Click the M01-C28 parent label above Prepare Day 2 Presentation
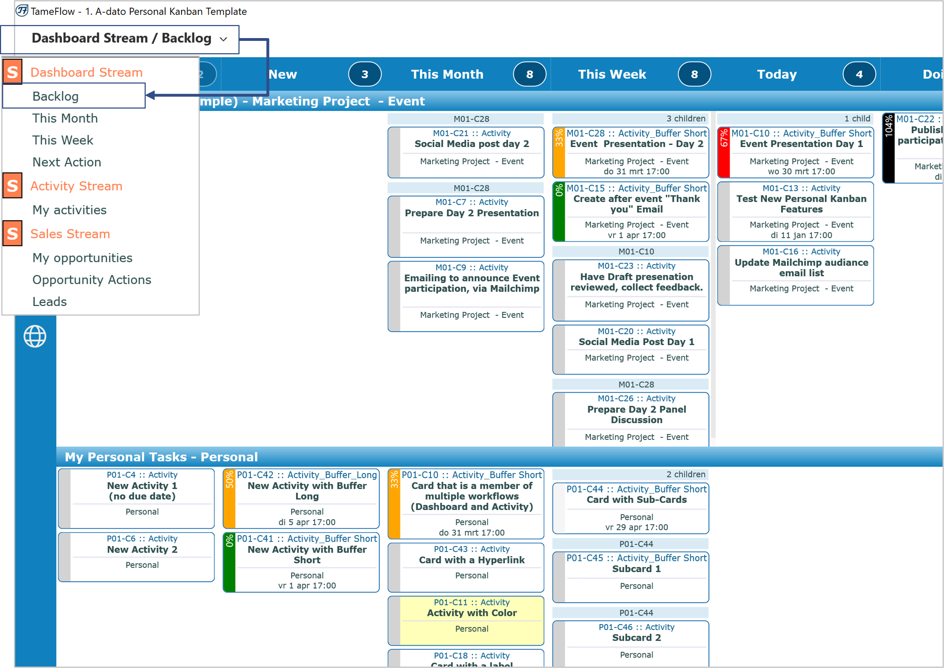The image size is (944, 668). tap(466, 188)
